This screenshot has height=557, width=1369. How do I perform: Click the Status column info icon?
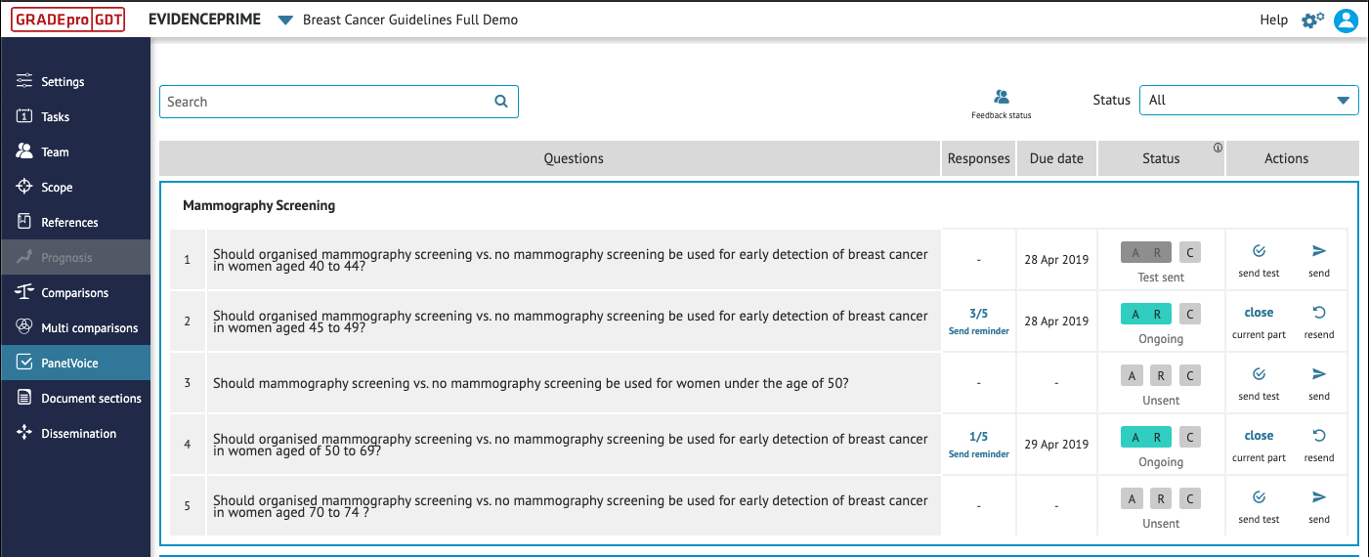(x=1218, y=149)
